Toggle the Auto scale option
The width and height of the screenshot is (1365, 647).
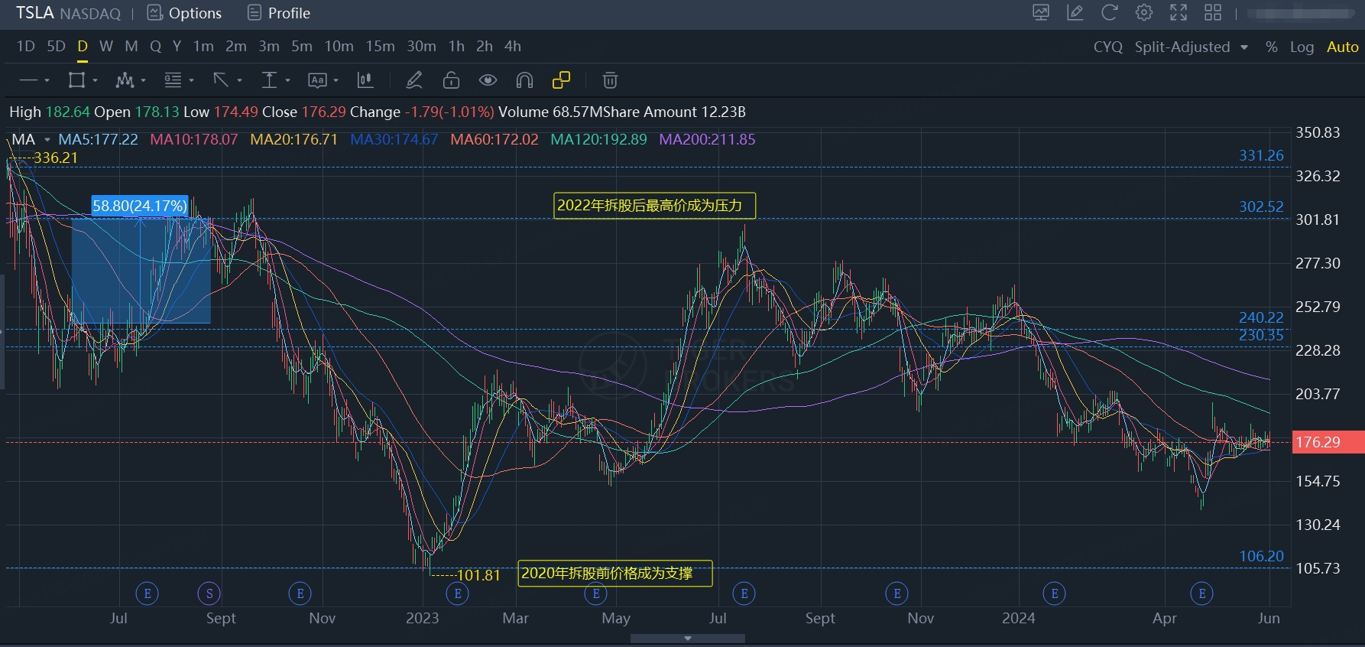pyautogui.click(x=1343, y=47)
